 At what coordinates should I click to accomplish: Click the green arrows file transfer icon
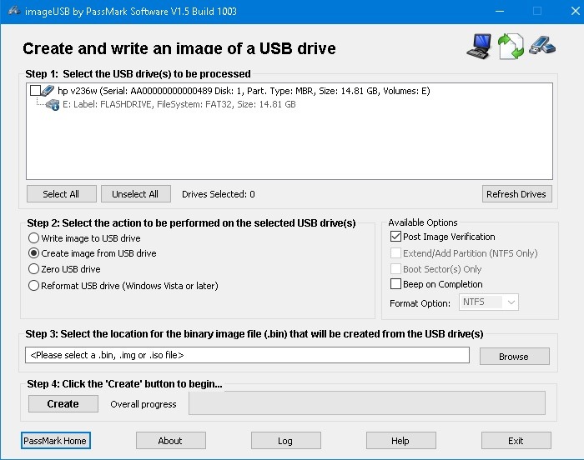[x=511, y=47]
